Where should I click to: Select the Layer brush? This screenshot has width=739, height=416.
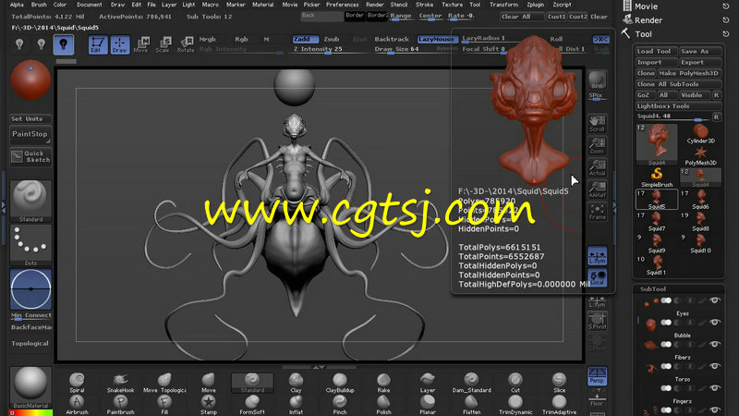[x=428, y=383]
